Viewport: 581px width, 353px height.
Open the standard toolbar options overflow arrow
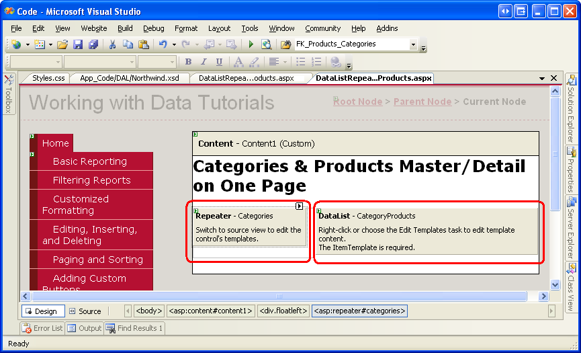coord(424,47)
